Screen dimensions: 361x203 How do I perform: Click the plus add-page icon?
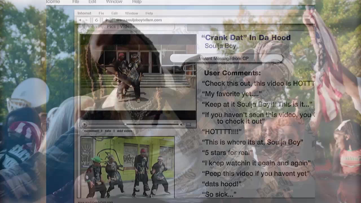tap(106, 20)
